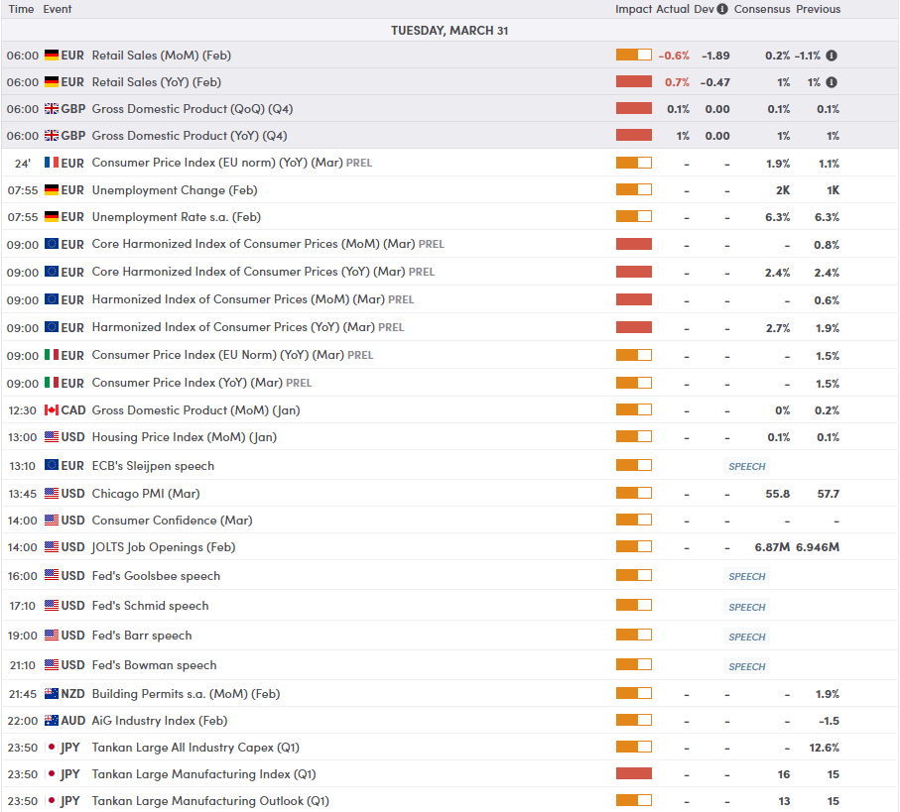900x812 pixels.
Task: Click impact bar for JOLTS Job Openings
Action: [x=634, y=546]
